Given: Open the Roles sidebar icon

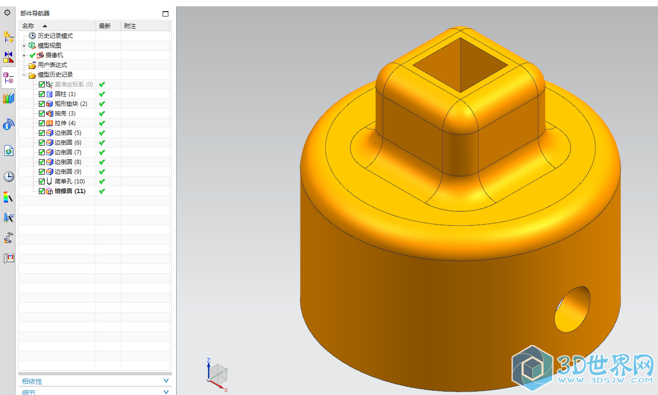Looking at the screenshot, I should (x=8, y=258).
